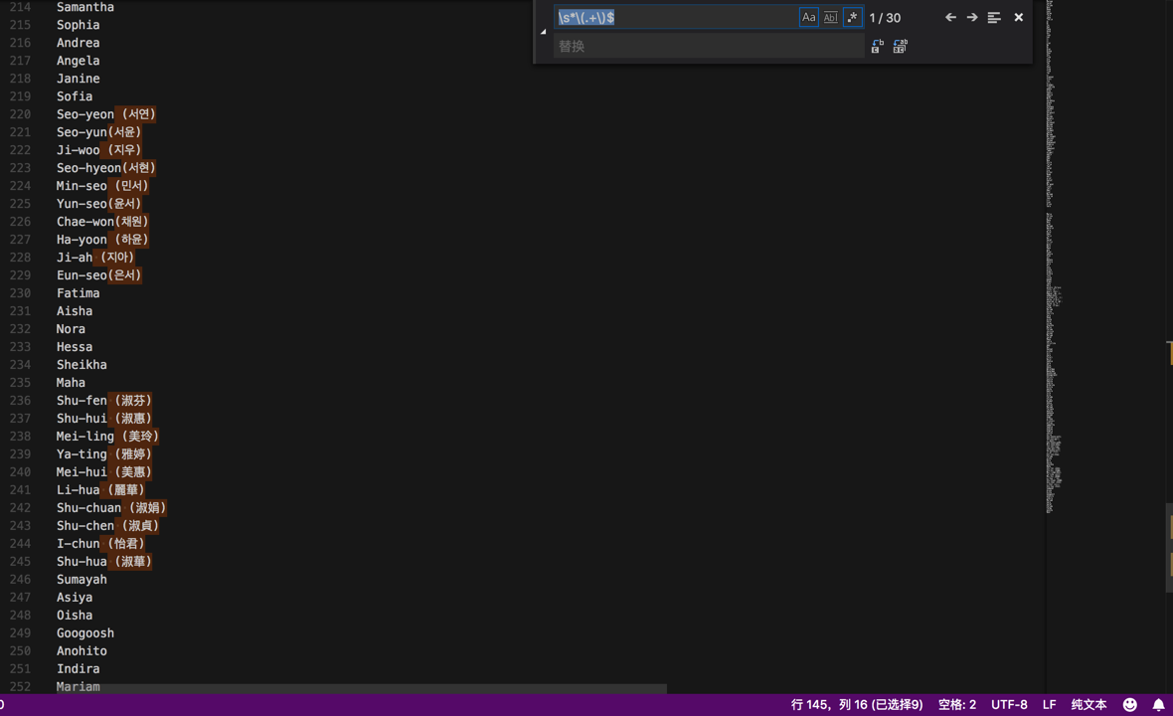Image resolution: width=1173 pixels, height=716 pixels.
Task: Click line number 220 in gutter
Action: pyautogui.click(x=20, y=114)
